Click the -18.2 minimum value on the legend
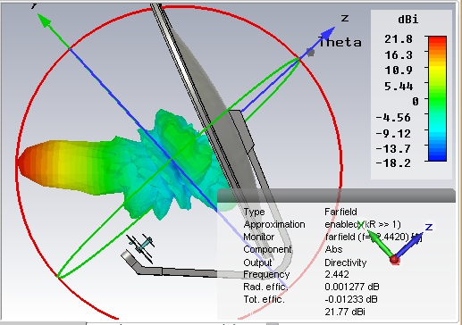The height and width of the screenshot is (325, 462). point(394,163)
